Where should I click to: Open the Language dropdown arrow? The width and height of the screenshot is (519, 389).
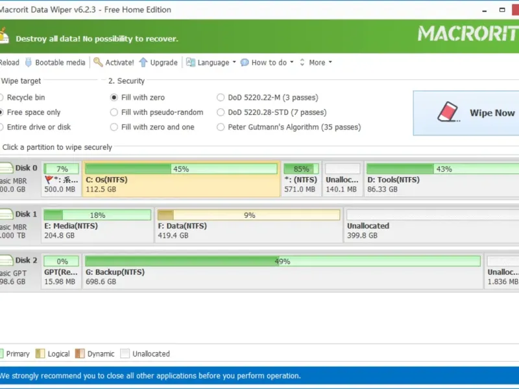[x=234, y=62]
